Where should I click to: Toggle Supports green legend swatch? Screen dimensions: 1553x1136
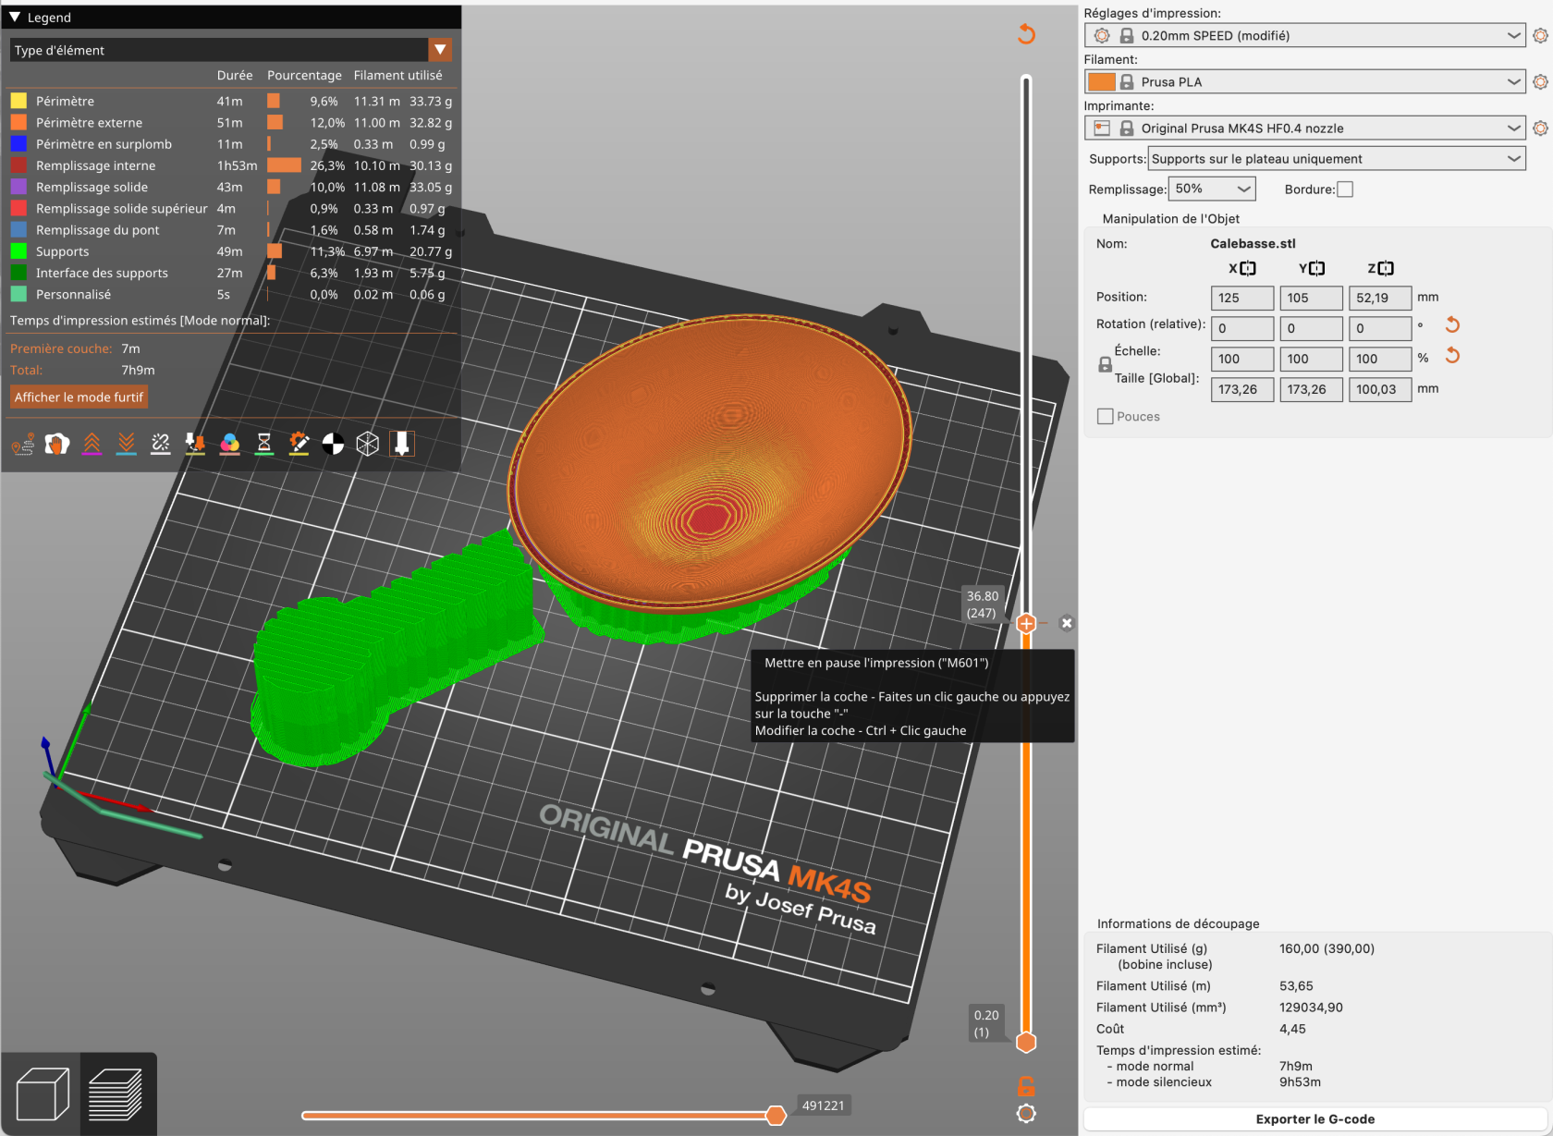18,251
